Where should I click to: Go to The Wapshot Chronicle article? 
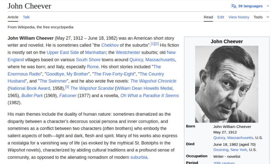(x=153, y=81)
